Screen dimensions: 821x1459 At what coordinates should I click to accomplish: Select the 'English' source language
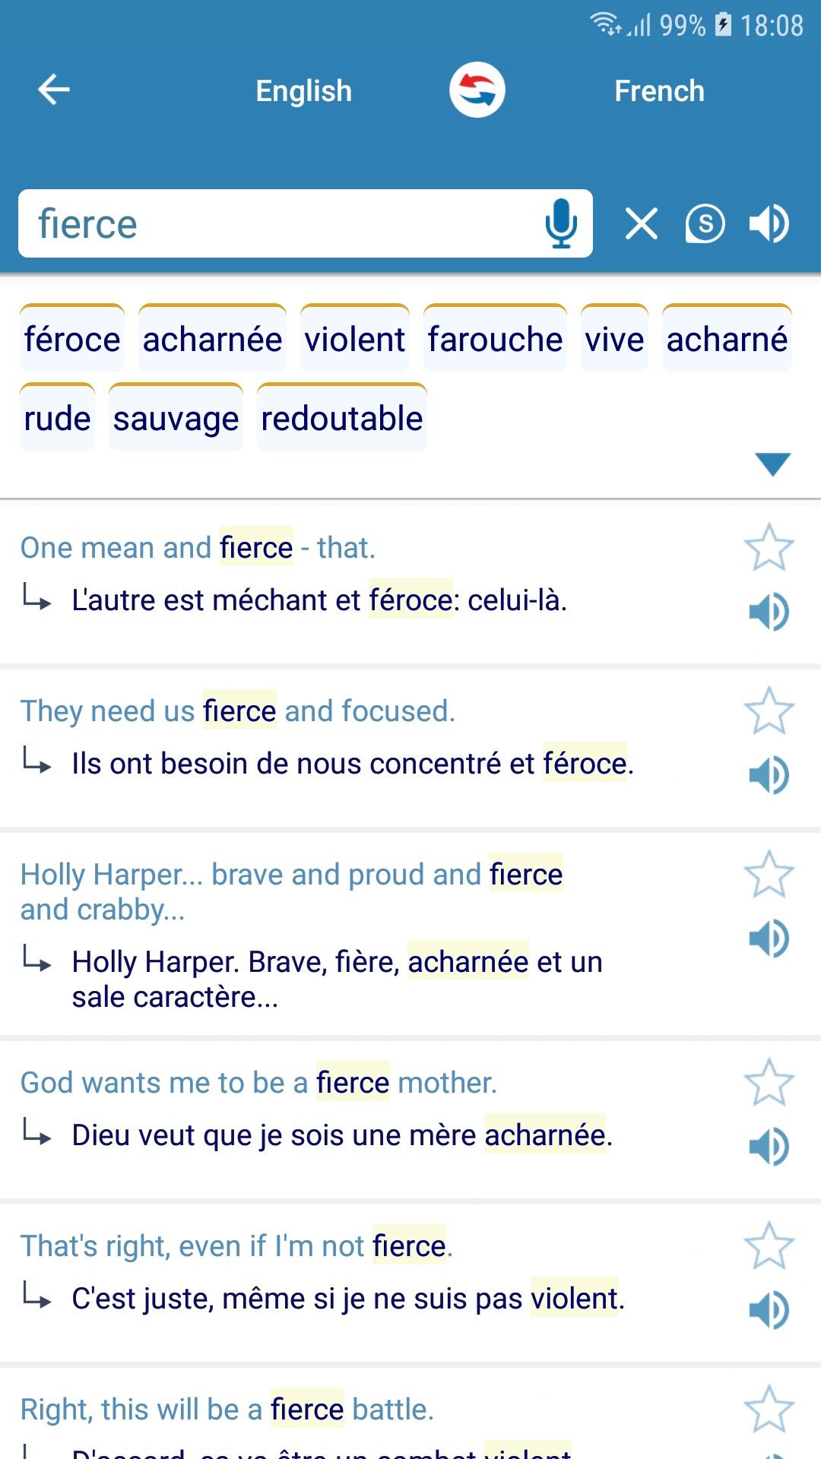303,90
